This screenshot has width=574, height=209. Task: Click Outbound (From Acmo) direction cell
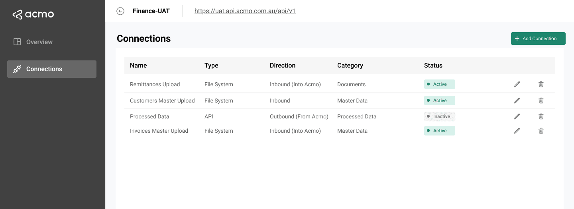(x=299, y=116)
